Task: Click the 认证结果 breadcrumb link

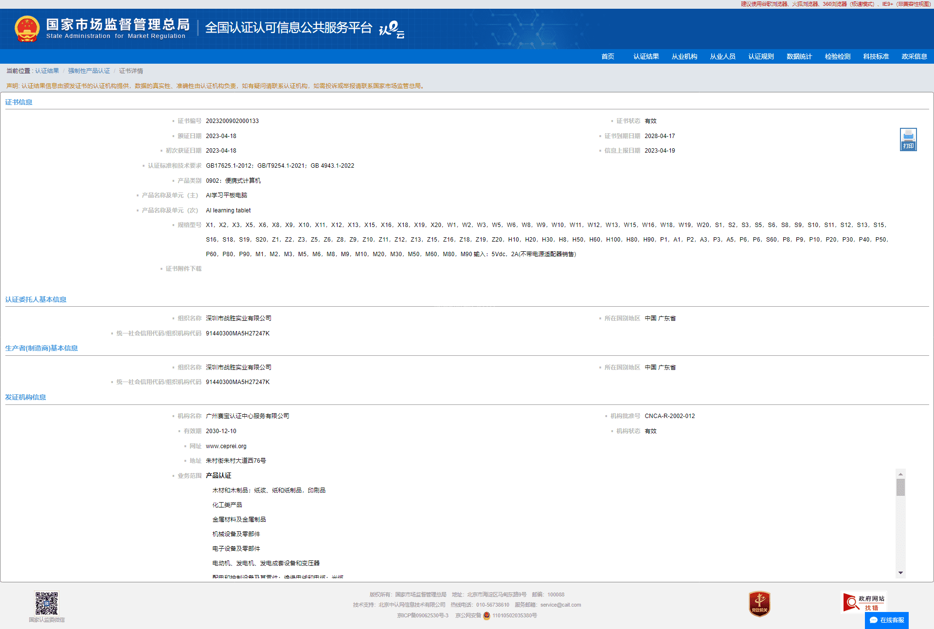Action: (x=47, y=71)
